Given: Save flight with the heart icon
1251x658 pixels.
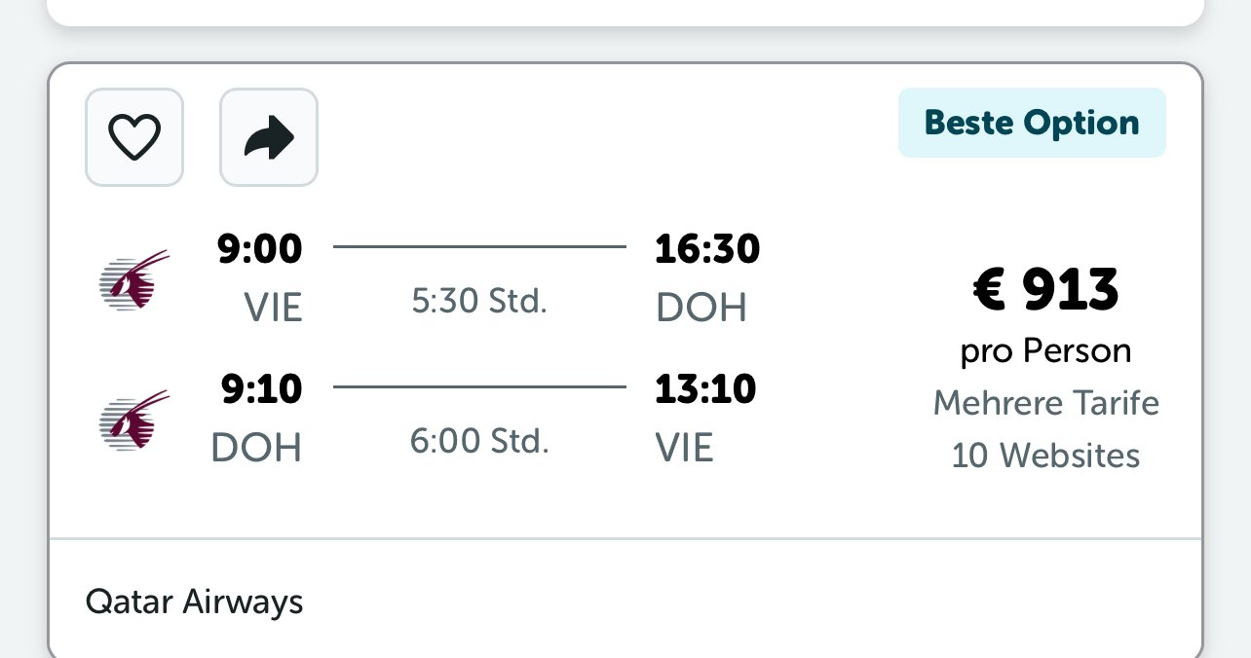Looking at the screenshot, I should 134,137.
